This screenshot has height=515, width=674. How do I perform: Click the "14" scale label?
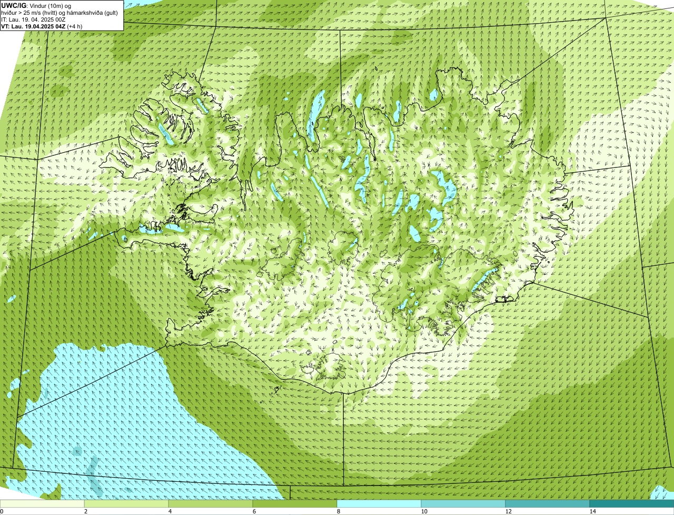592,511
